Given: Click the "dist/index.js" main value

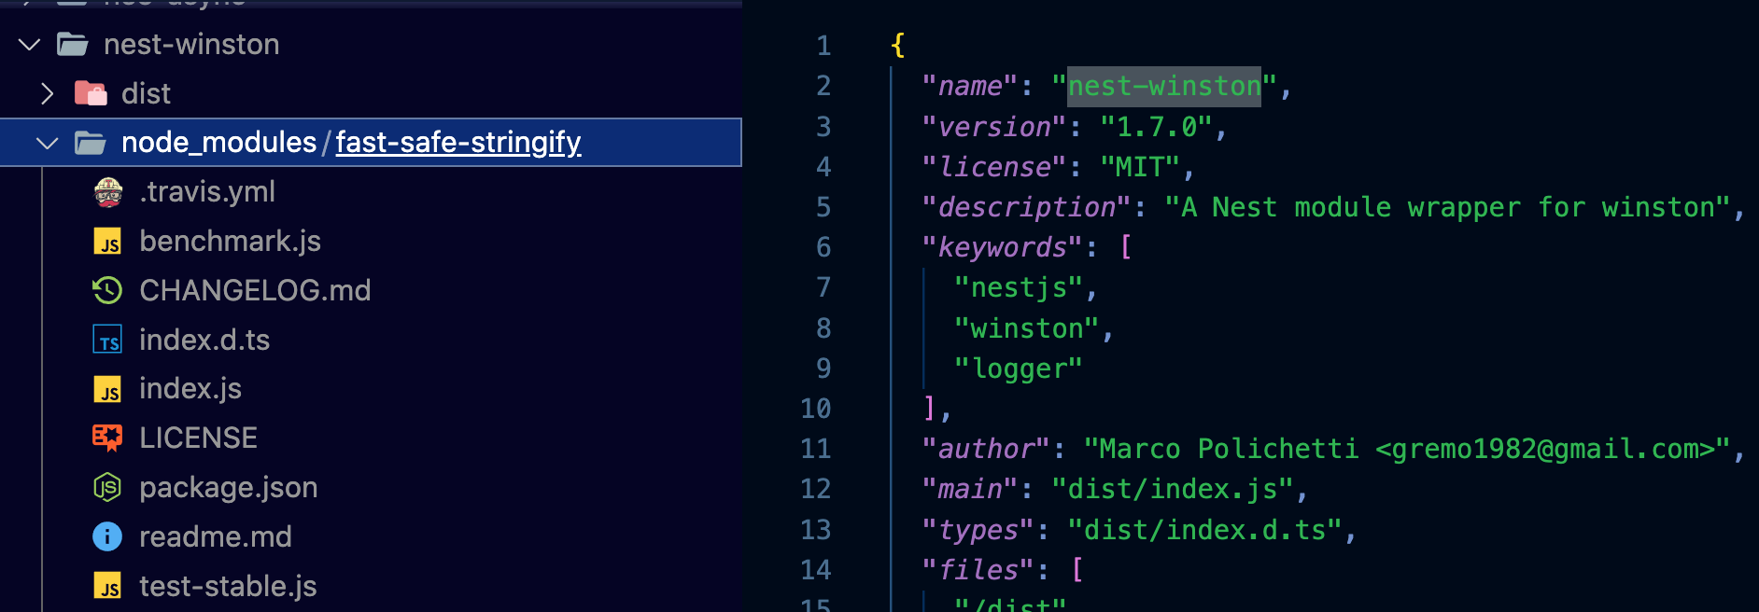Looking at the screenshot, I should pyautogui.click(x=1173, y=489).
